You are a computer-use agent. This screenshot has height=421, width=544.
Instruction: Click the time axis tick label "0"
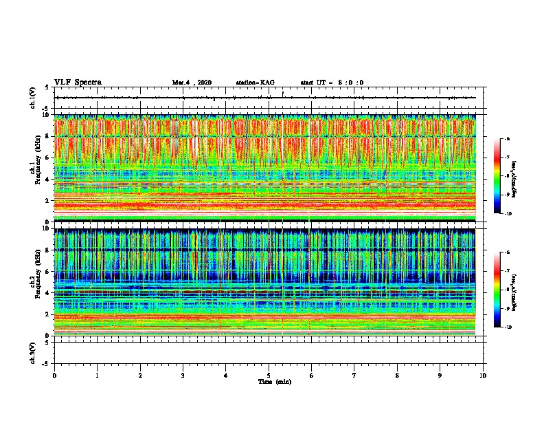click(54, 375)
